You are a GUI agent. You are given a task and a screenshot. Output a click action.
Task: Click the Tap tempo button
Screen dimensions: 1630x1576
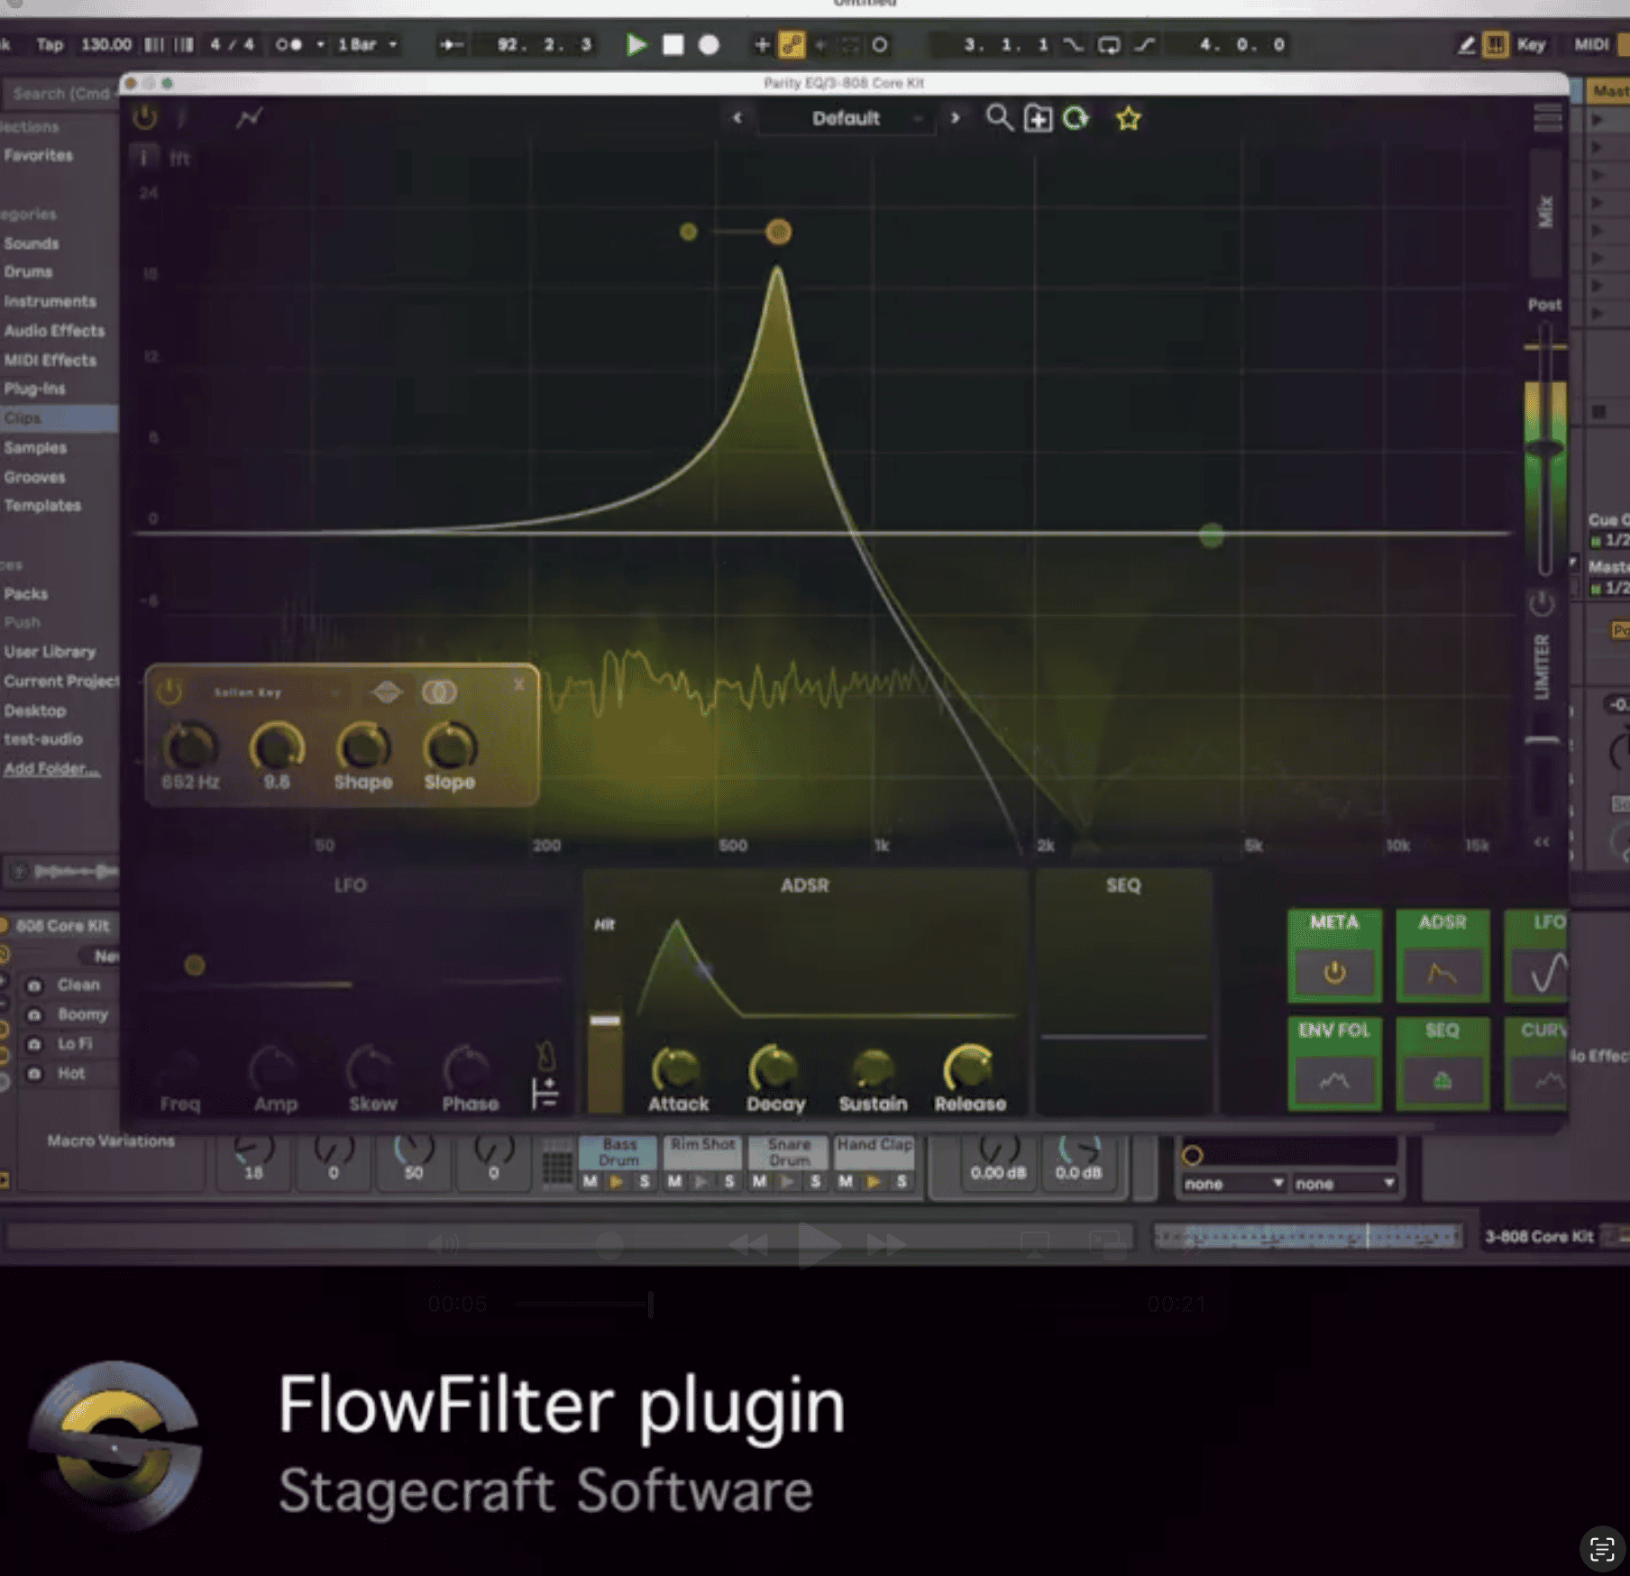coord(50,44)
